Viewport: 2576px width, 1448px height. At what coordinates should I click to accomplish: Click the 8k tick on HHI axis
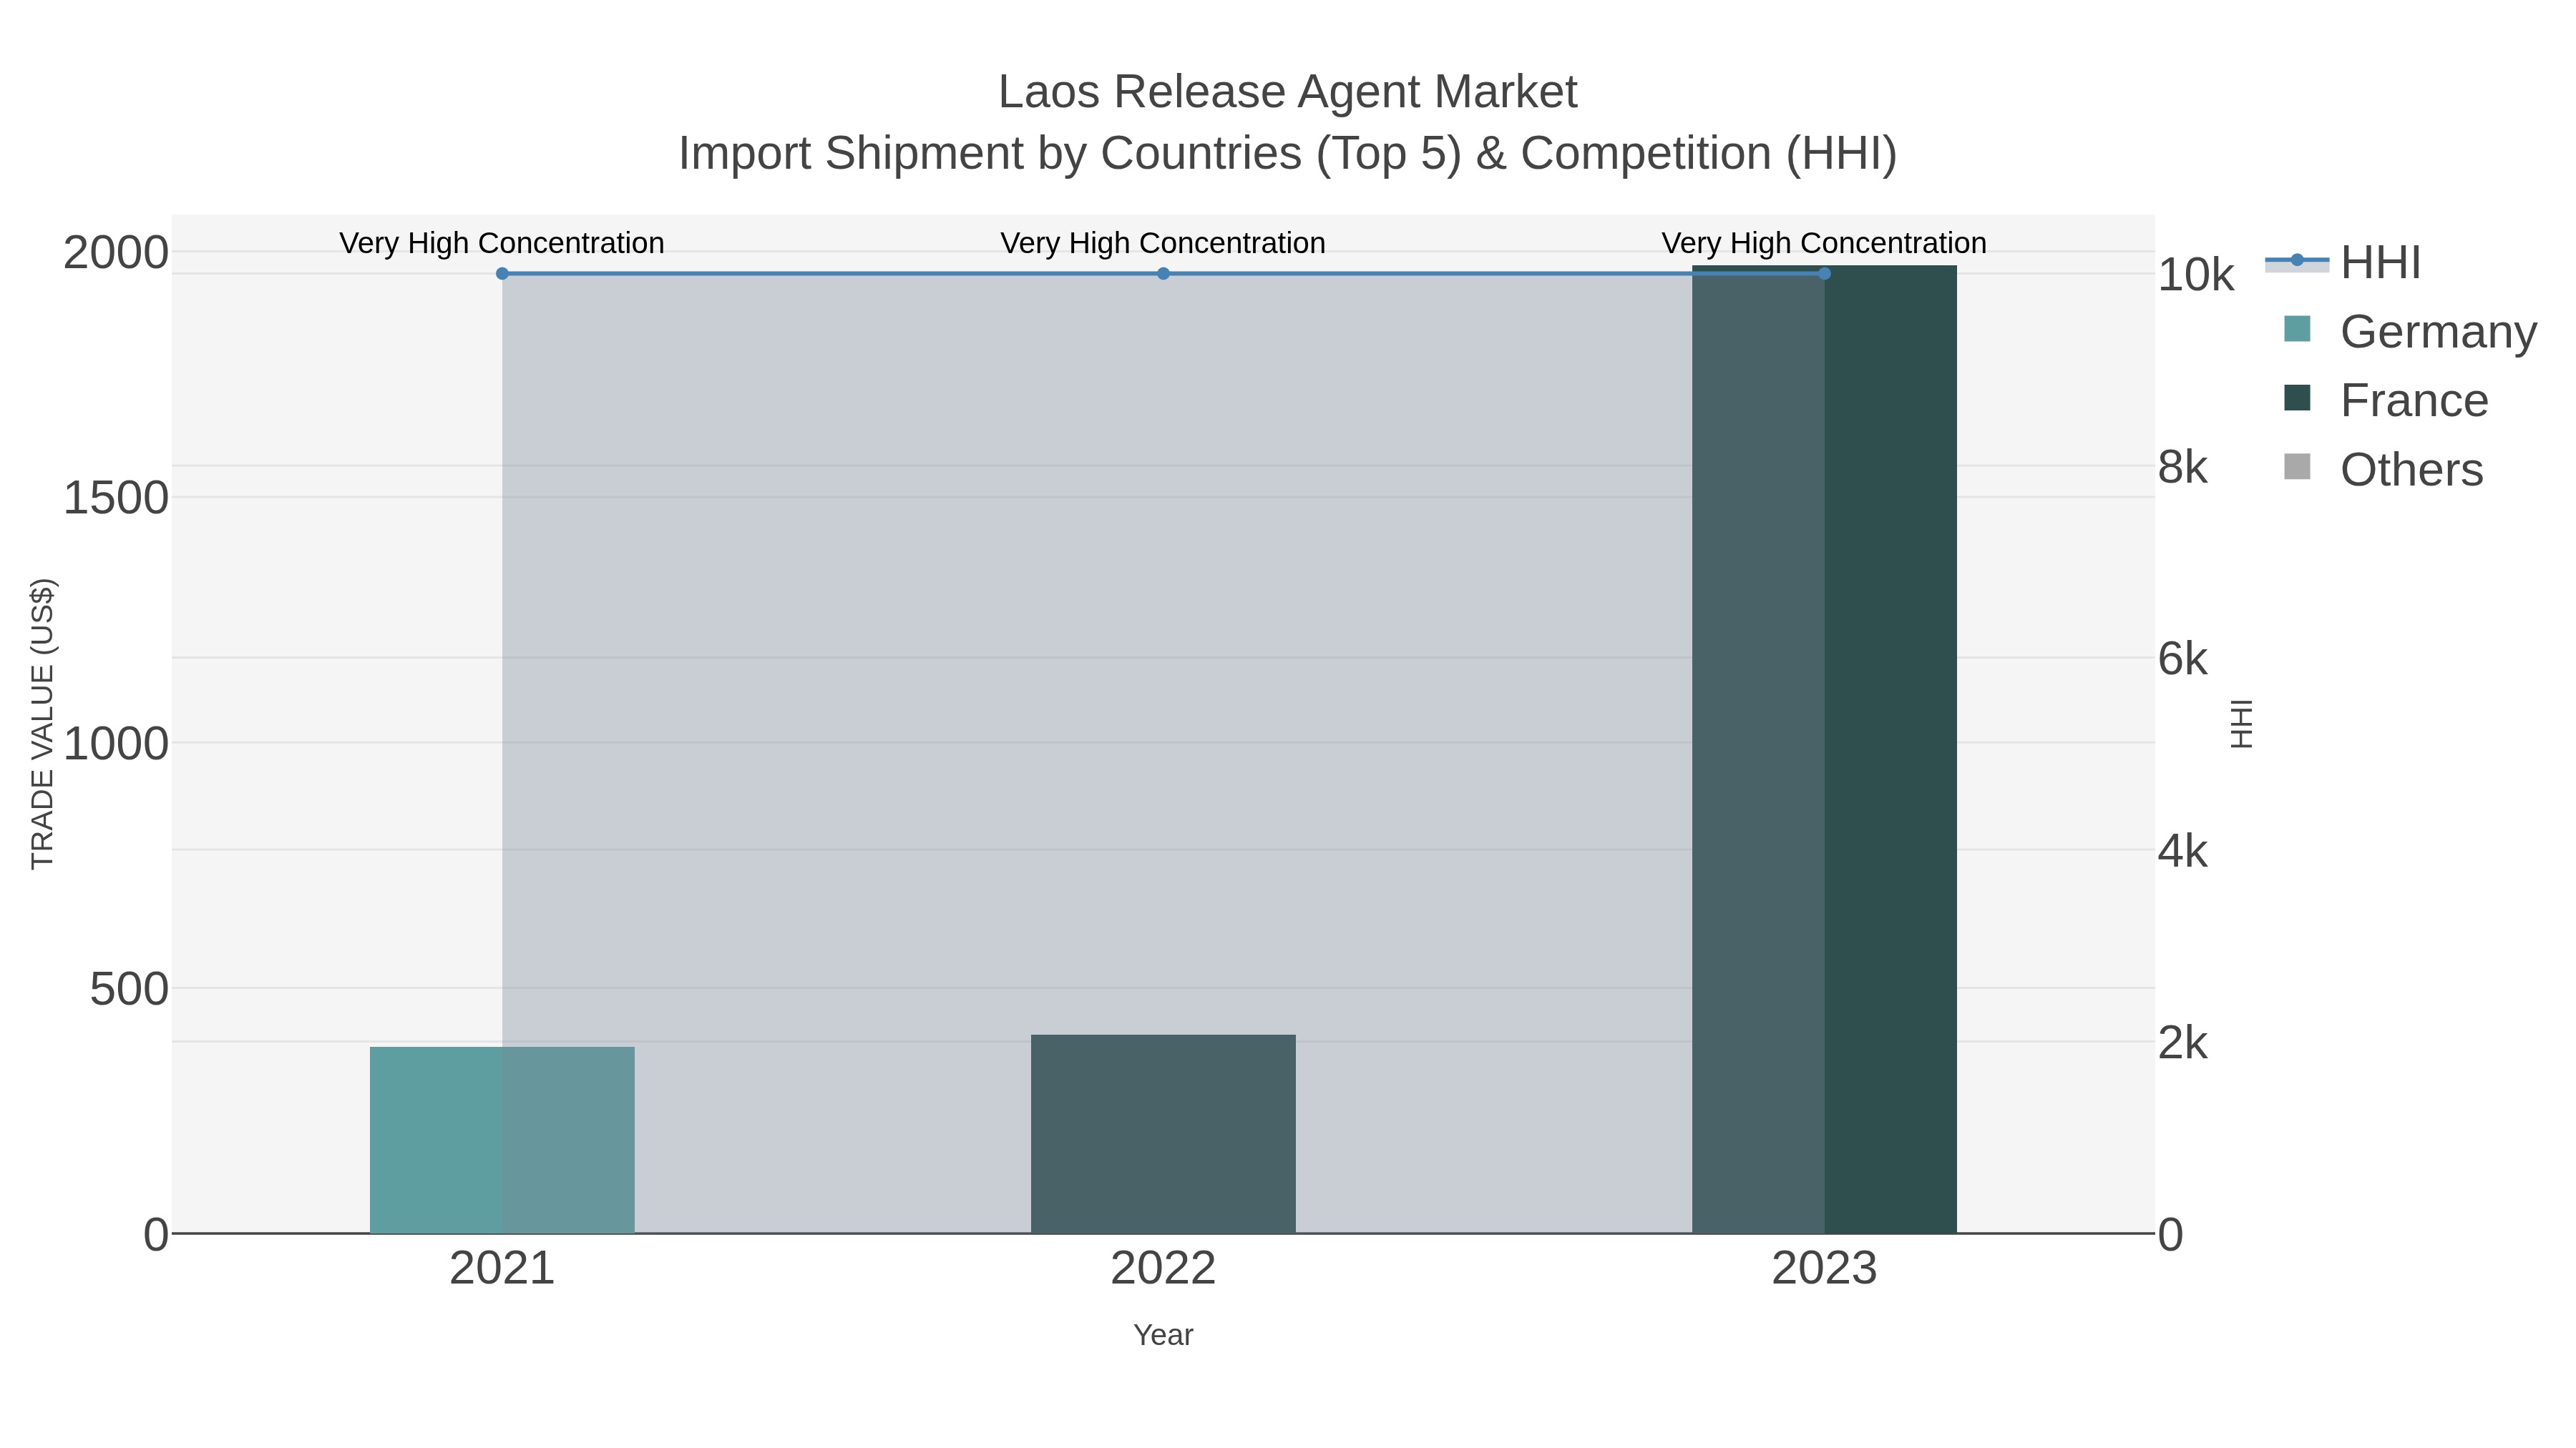coord(2182,467)
